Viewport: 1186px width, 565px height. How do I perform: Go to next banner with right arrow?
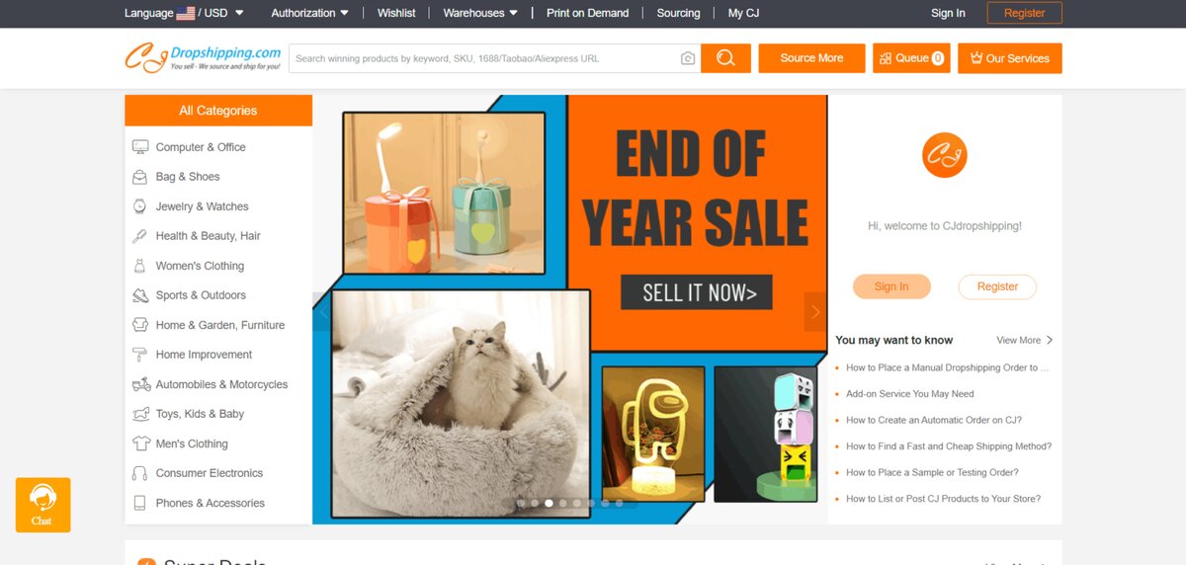pos(815,312)
